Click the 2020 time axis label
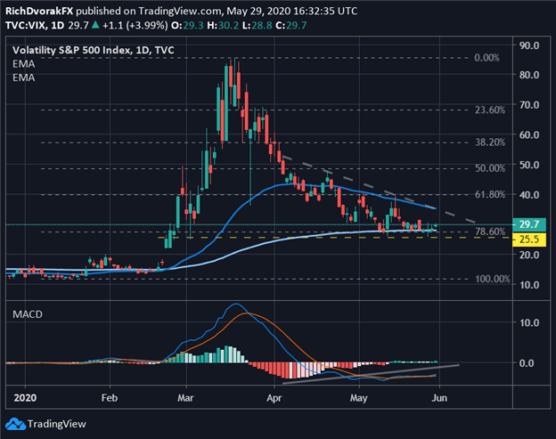This screenshot has height=439, width=556. click(x=25, y=398)
